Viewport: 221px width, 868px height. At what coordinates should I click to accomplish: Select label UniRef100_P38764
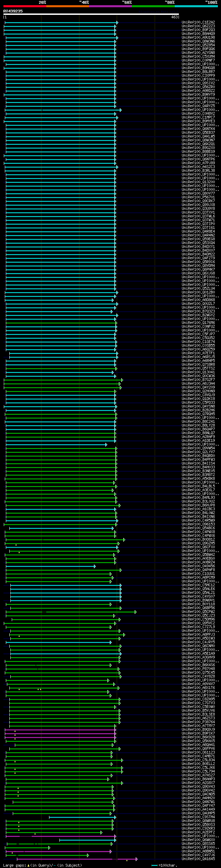(x=198, y=722)
